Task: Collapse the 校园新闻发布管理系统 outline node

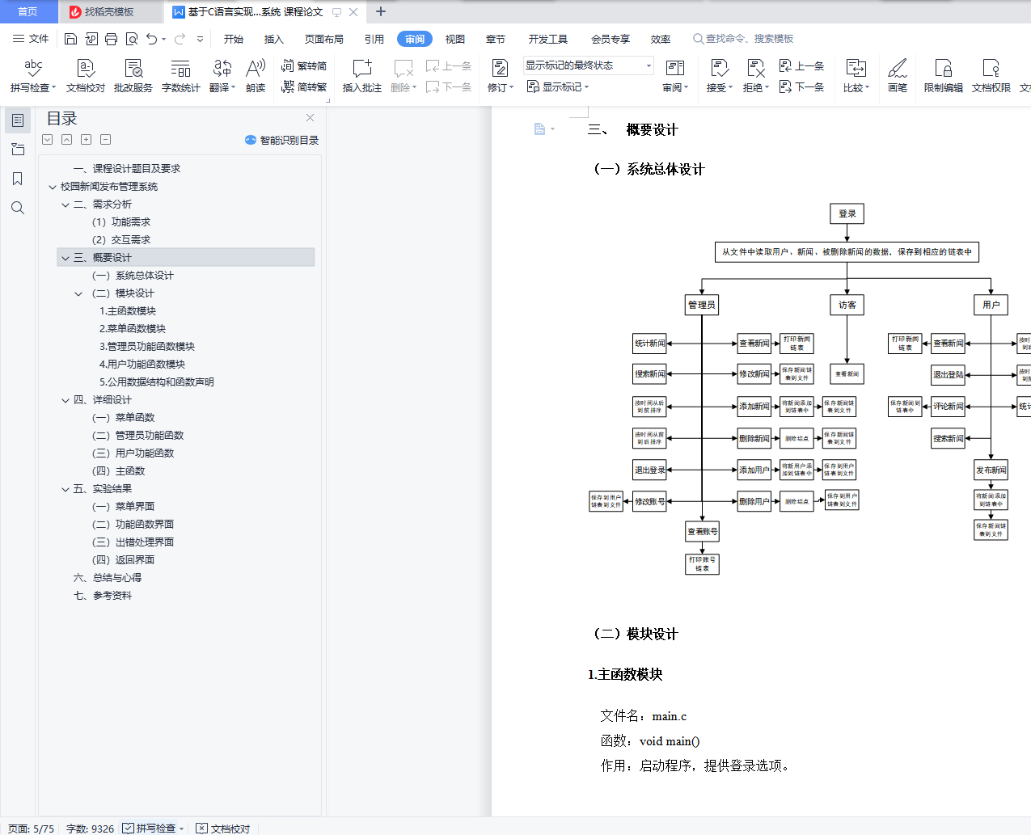Action: [53, 187]
